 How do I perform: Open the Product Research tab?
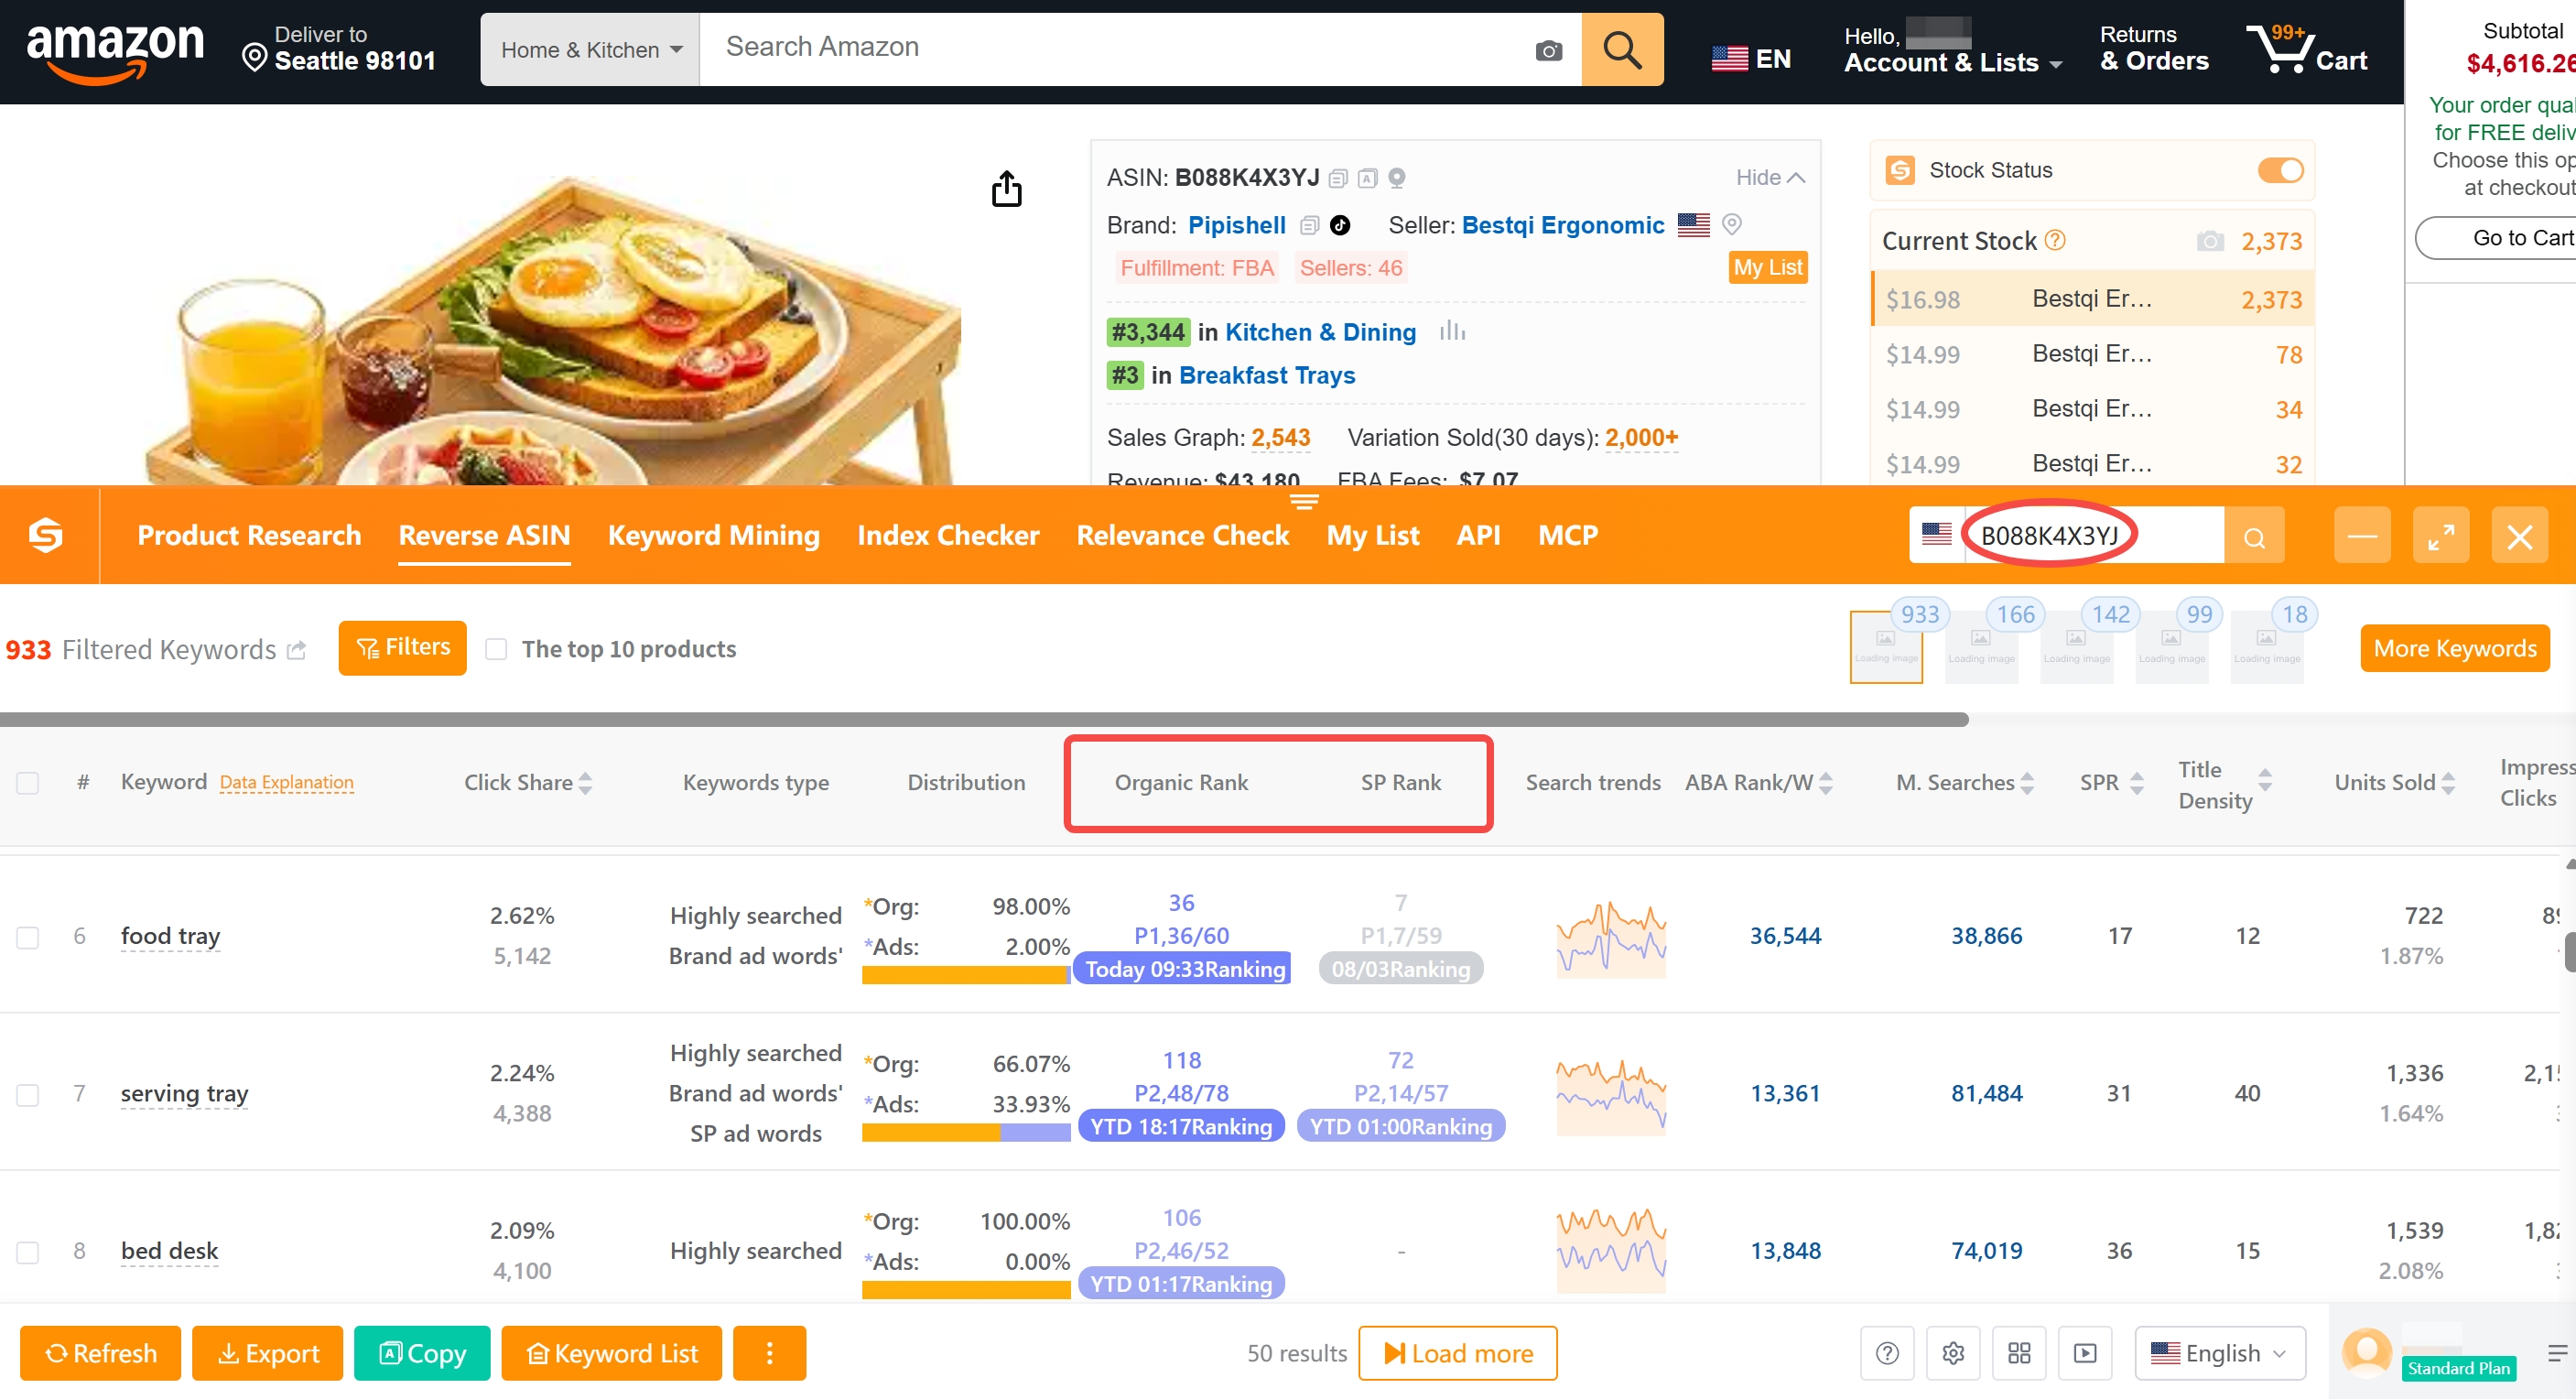click(x=249, y=535)
